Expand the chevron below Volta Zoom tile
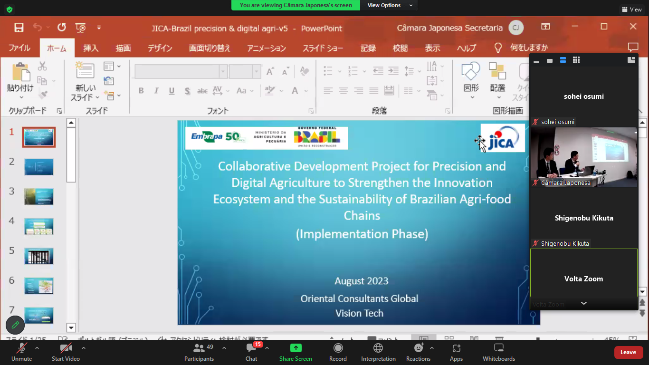 click(x=584, y=303)
